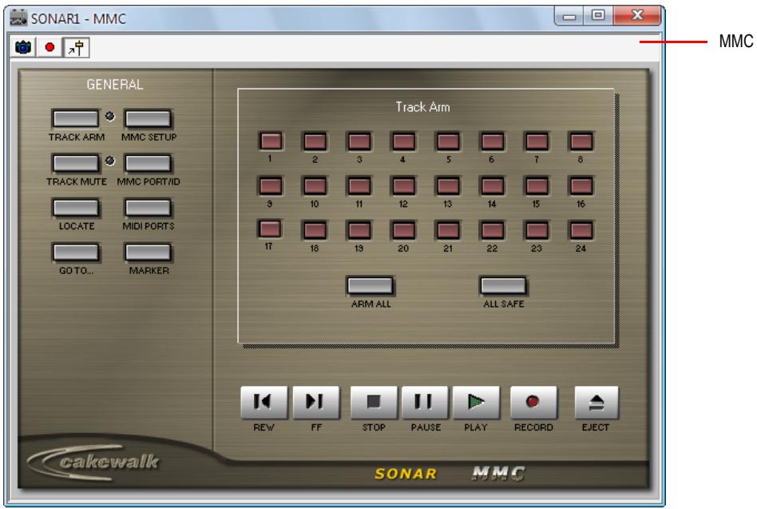Minimize the SONAR1 - MMC window
Screen dimensions: 757x509
[569, 16]
